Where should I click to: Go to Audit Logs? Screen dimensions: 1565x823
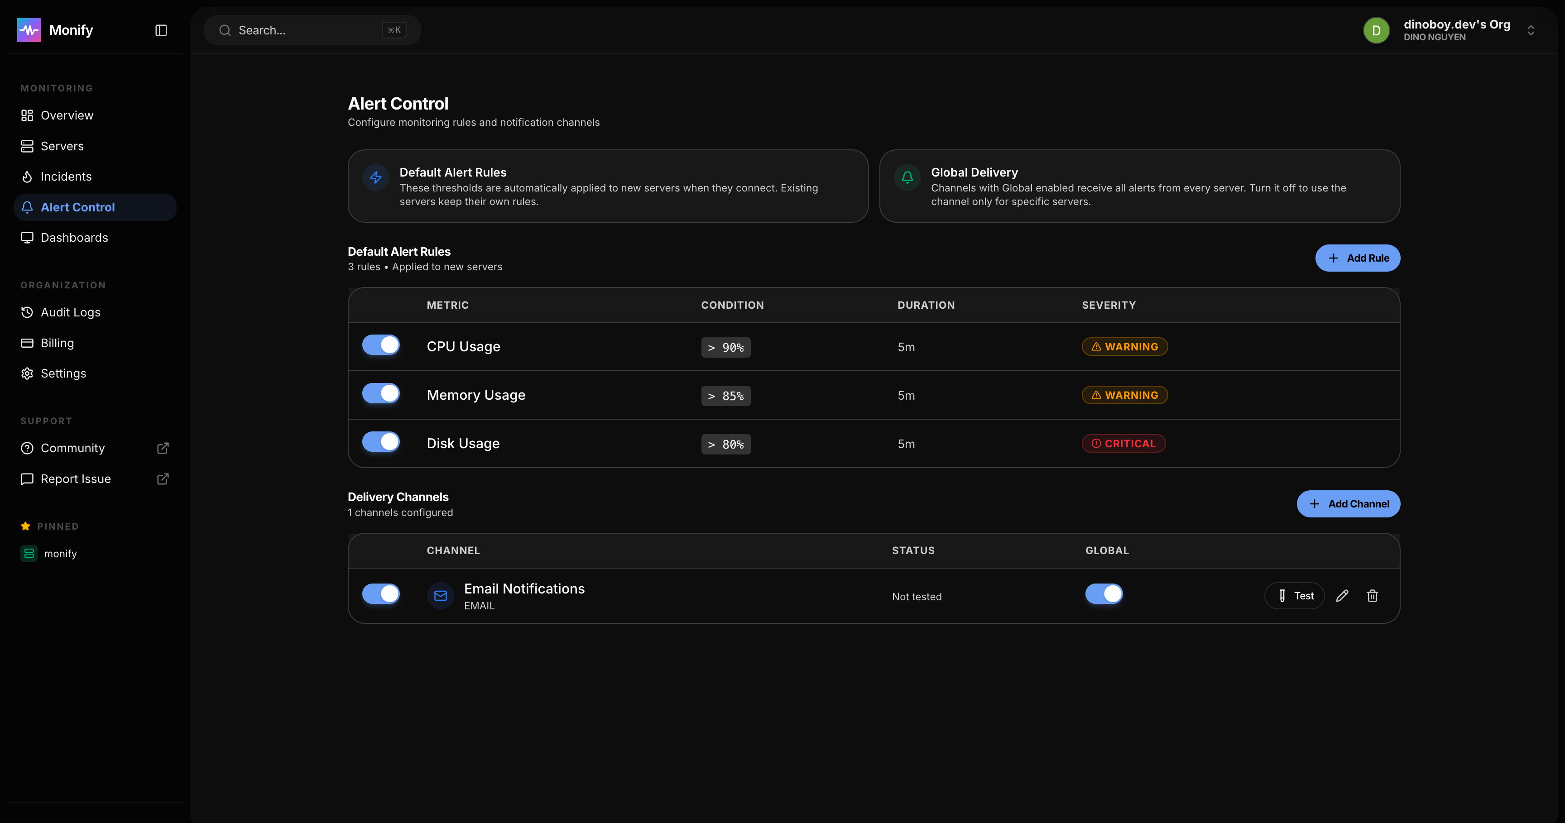tap(71, 312)
